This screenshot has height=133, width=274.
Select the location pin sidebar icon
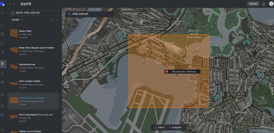click(2, 64)
